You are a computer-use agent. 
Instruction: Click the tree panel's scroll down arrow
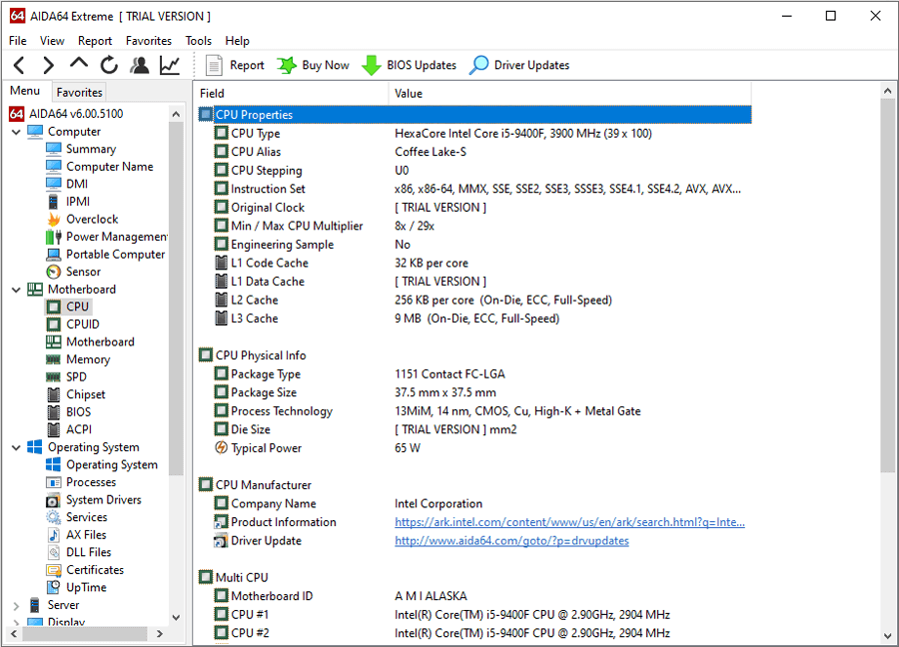point(176,618)
